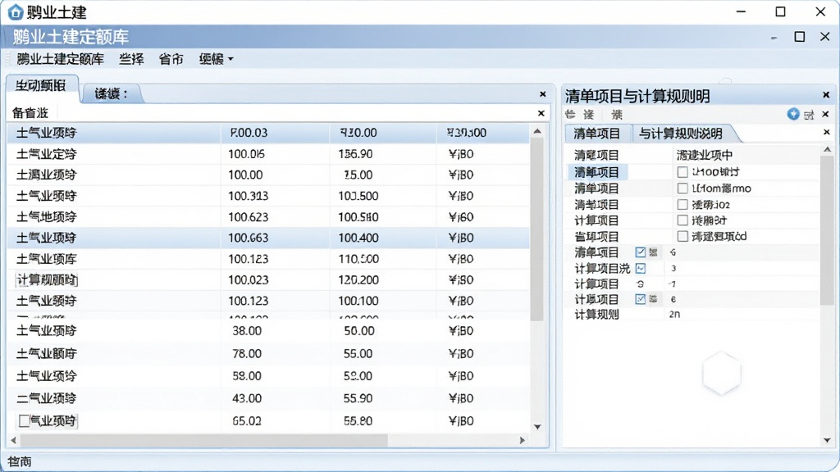This screenshot has height=472, width=840.
Task: Close the left tab strip with its X
Action: 543,94
